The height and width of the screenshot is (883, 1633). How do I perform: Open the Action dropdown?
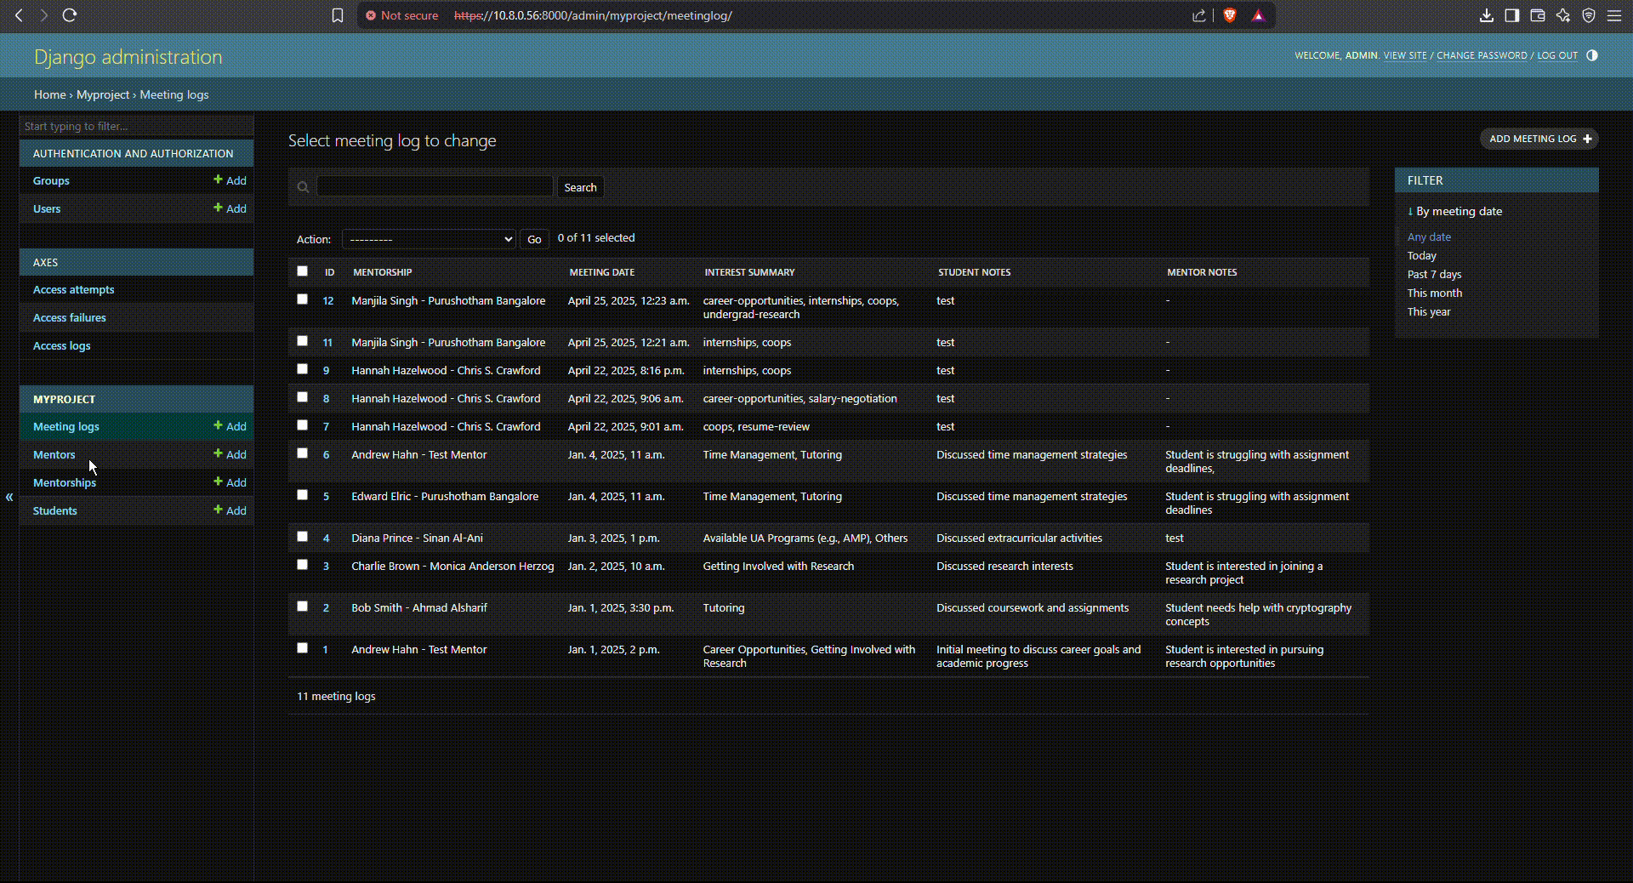tap(429, 239)
